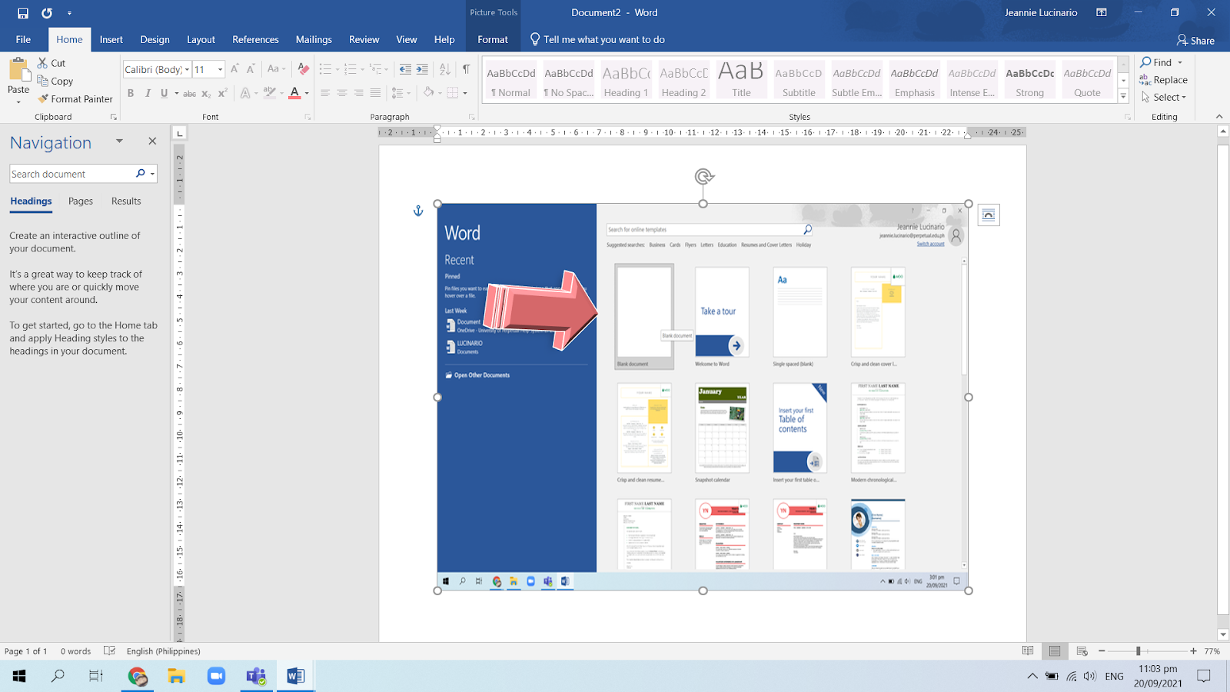Image resolution: width=1230 pixels, height=692 pixels.
Task: Click the Undo icon in Quick Access Toolbar
Action: tap(47, 13)
